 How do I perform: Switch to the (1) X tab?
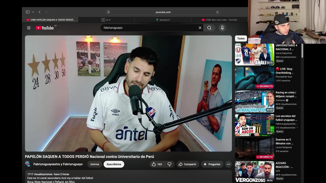point(106,20)
